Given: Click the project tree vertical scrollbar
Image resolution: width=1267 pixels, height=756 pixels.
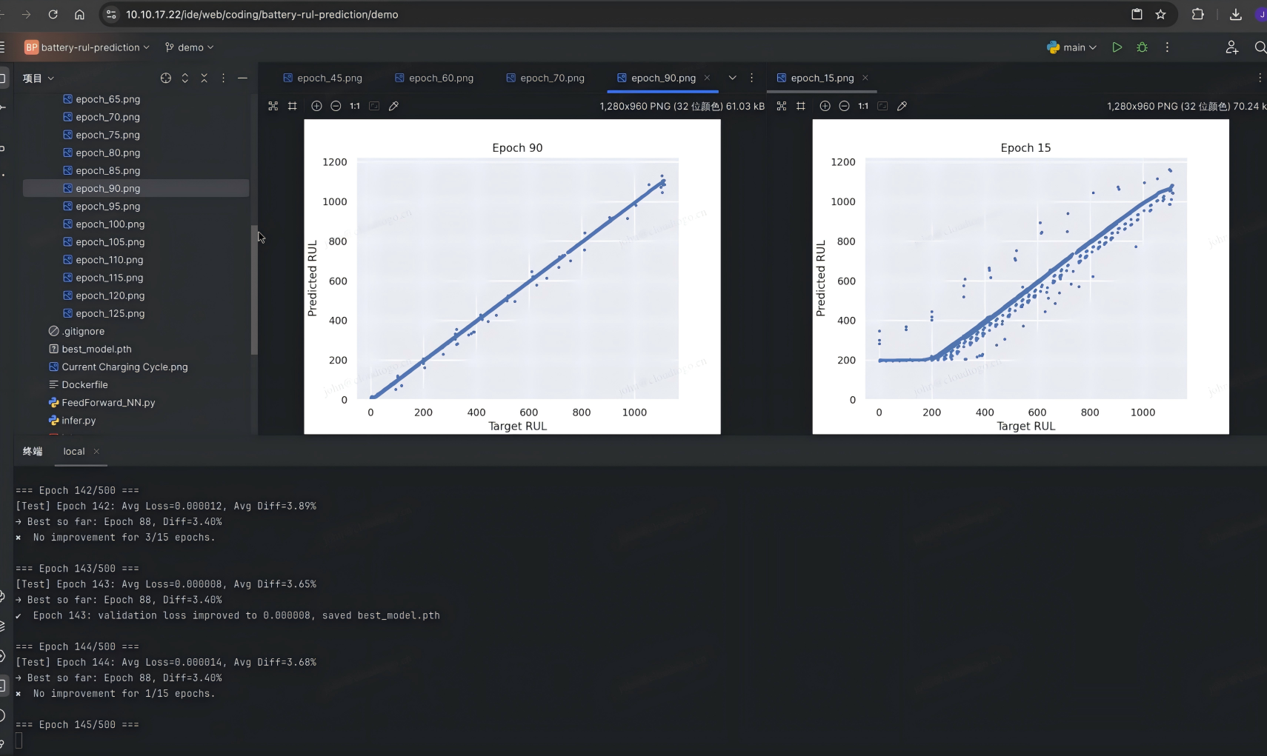Looking at the screenshot, I should click(x=254, y=289).
